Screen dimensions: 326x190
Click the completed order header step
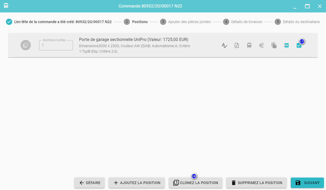[x=59, y=22]
